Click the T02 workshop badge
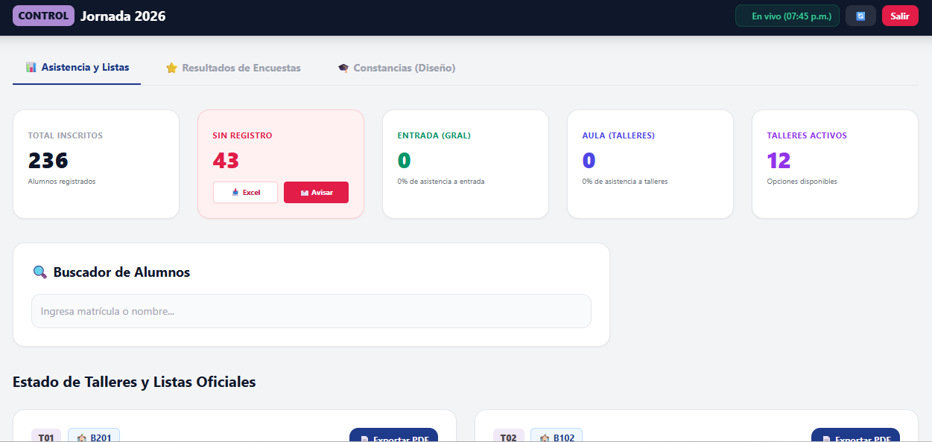Viewport: 932px width, 442px height. [508, 436]
